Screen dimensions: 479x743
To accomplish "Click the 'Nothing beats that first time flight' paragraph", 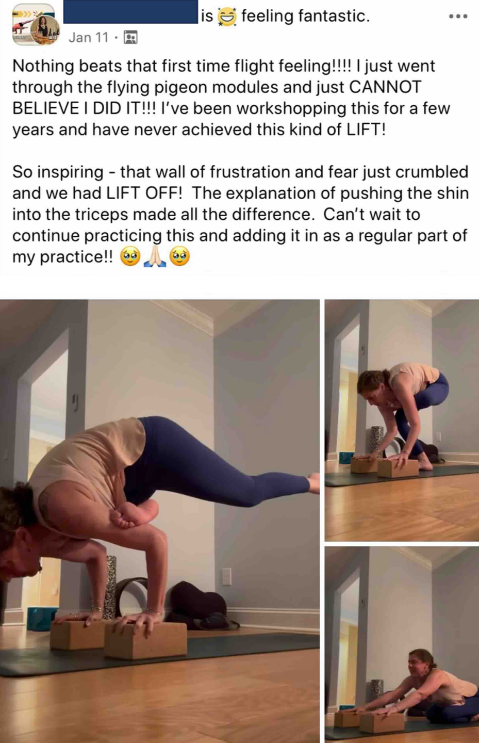I will pos(232,98).
